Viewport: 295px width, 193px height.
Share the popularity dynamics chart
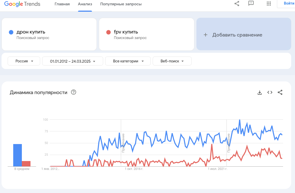point(280,93)
